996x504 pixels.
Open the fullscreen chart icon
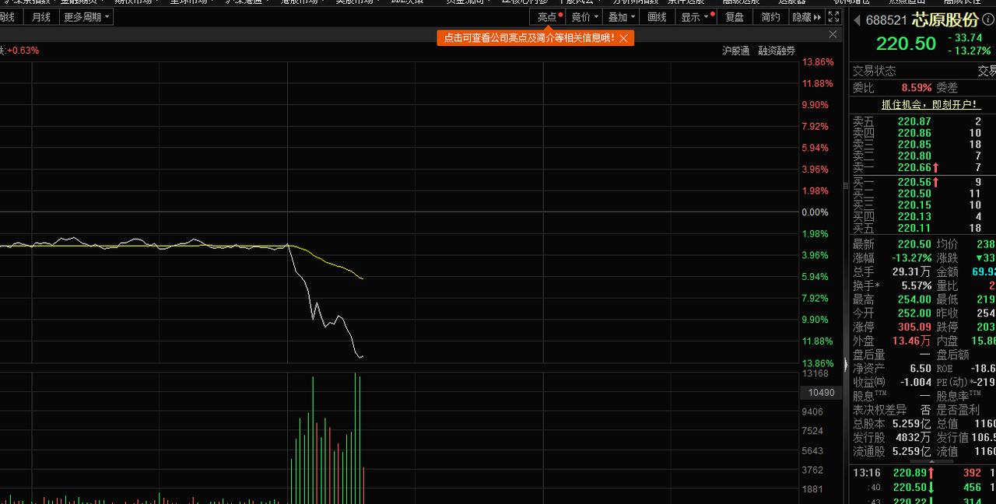[x=833, y=16]
